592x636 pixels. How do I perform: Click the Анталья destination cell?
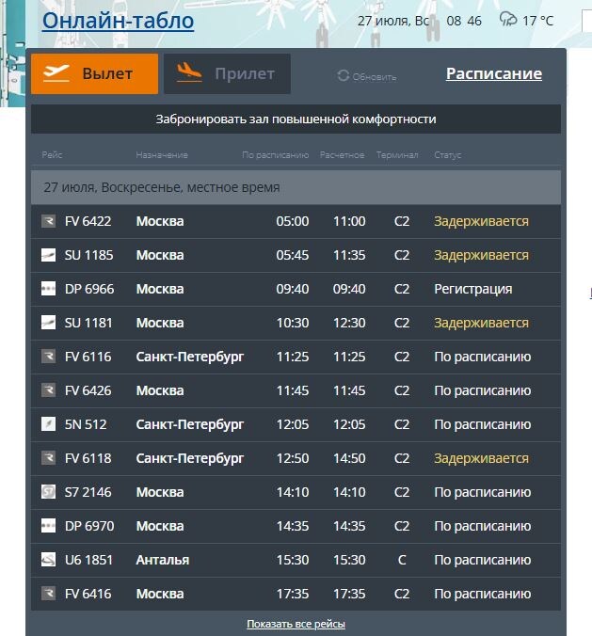point(162,560)
